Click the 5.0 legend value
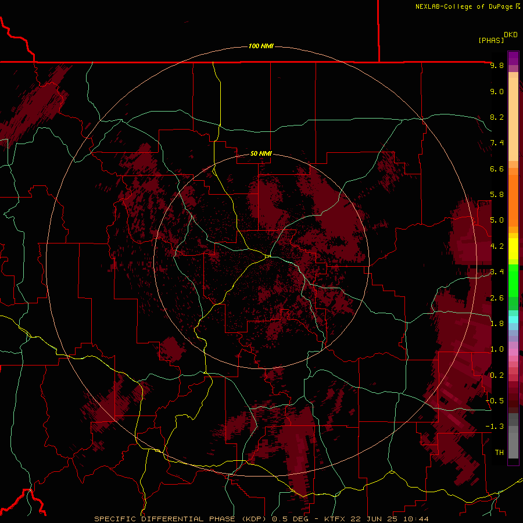Screen dimensions: 523x523 [x=497, y=220]
